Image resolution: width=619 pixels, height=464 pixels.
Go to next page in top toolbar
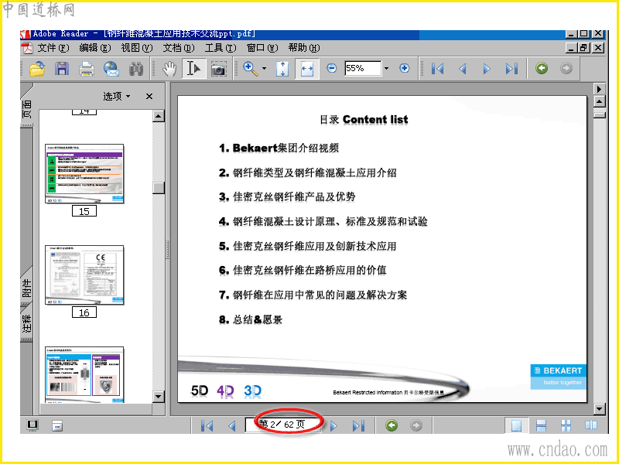[487, 69]
